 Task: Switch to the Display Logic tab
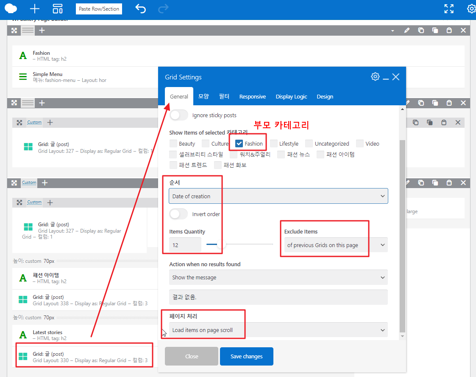point(292,96)
